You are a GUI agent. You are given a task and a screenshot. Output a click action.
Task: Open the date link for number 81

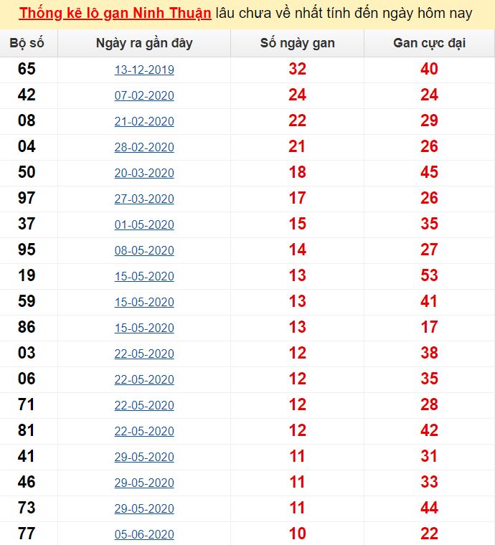tap(144, 432)
